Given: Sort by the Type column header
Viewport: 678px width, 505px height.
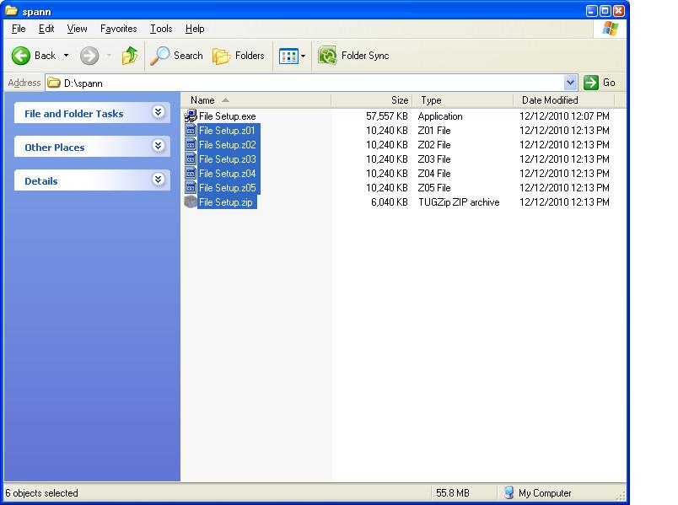Looking at the screenshot, I should click(x=463, y=100).
